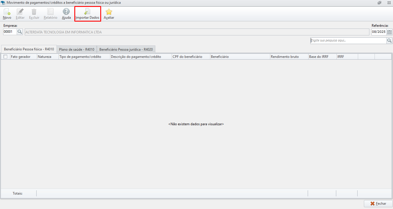The height and width of the screenshot is (209, 393).
Task: Sort by Beneficiário column header
Action: 240,57
